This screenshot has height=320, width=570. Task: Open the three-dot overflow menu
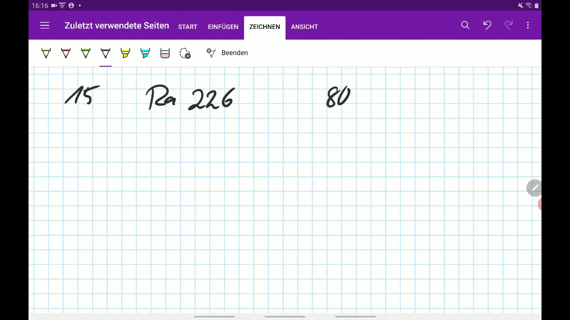(528, 25)
